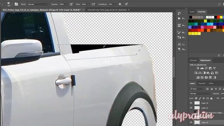This screenshot has height=126, width=224.
Task: Pick the orange swatch in fifth row
Action: coord(209,30)
